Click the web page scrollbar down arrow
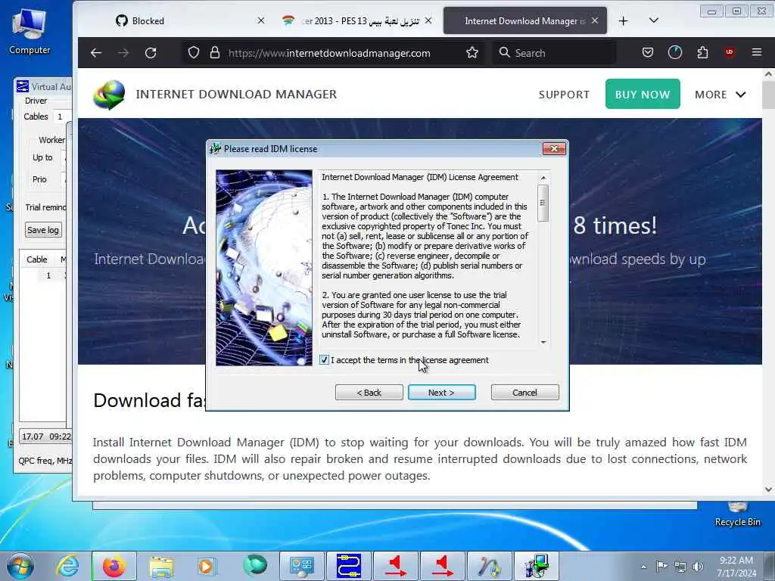Viewport: 775px width, 581px height. 768,489
